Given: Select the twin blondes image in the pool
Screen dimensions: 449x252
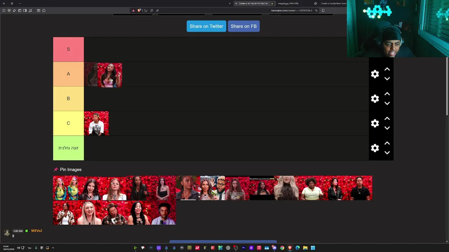Looking at the screenshot, I should pyautogui.click(x=65, y=188).
